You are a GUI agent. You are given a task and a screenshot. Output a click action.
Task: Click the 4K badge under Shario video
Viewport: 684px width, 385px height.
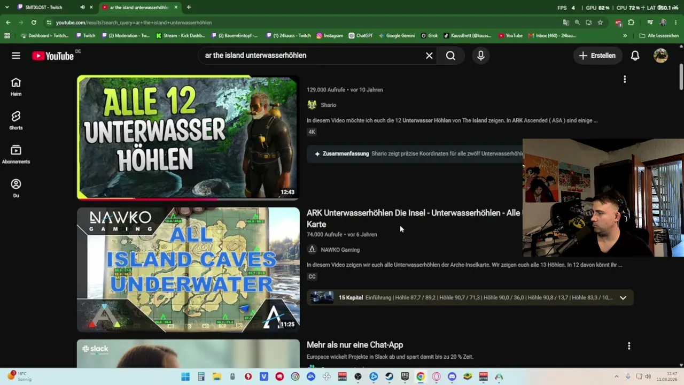coord(312,132)
